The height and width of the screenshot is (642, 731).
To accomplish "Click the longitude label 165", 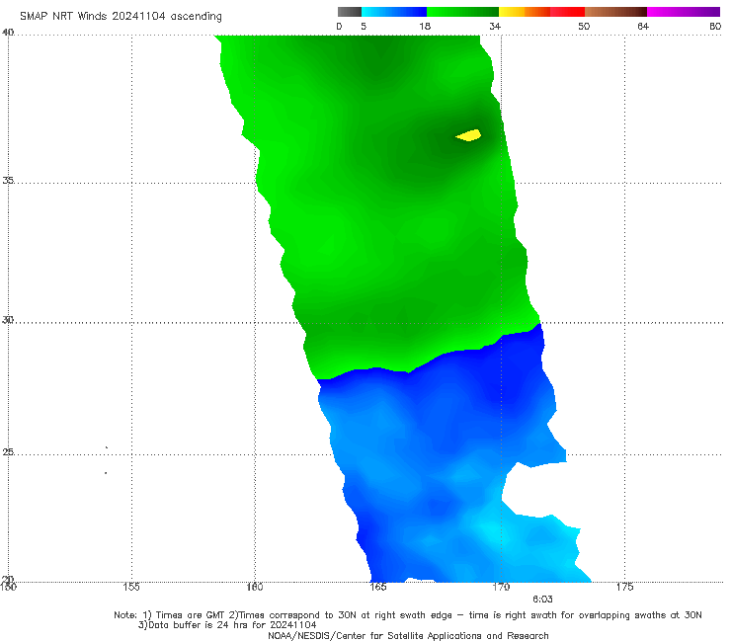I will pyautogui.click(x=377, y=587).
